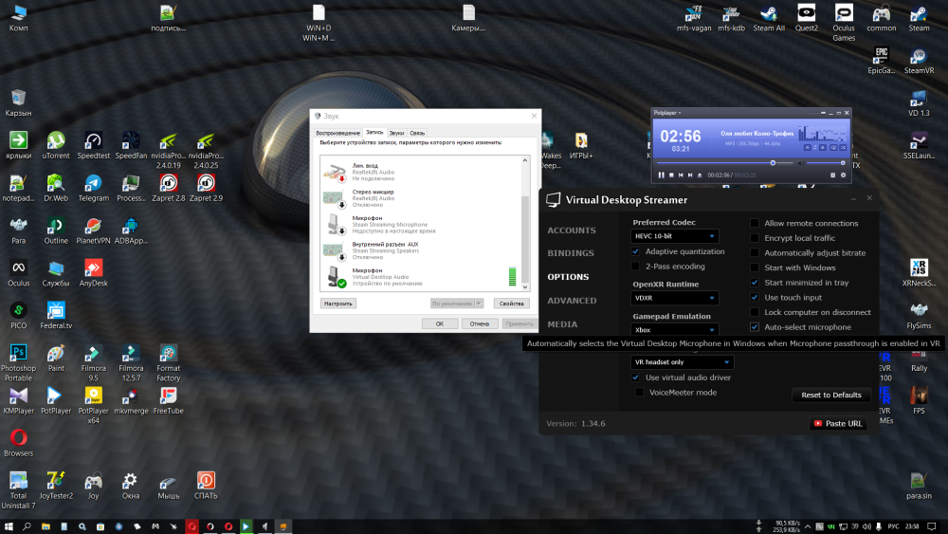Toggle Allow remote connections checkbox
Viewport: 948px width, 534px height.
point(755,223)
